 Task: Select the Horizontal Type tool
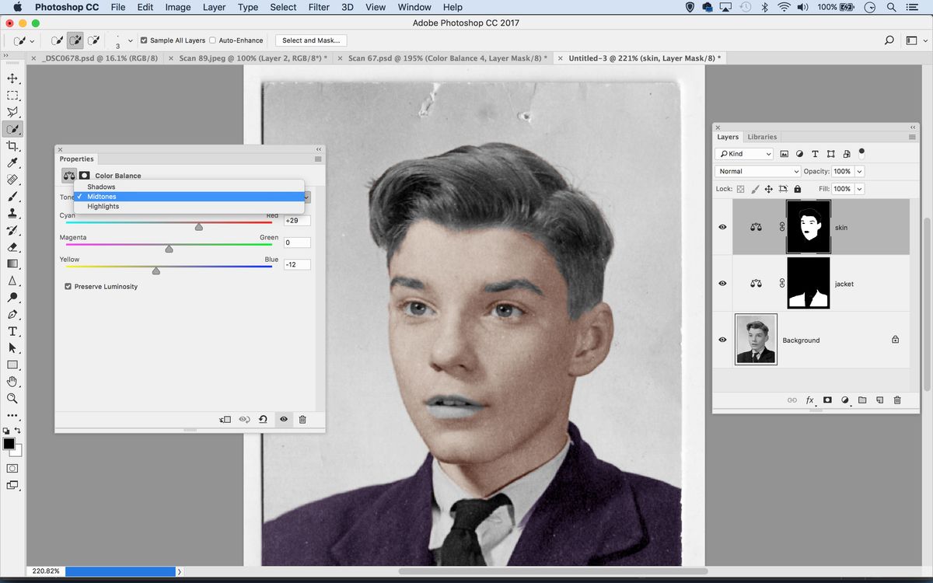(12, 331)
